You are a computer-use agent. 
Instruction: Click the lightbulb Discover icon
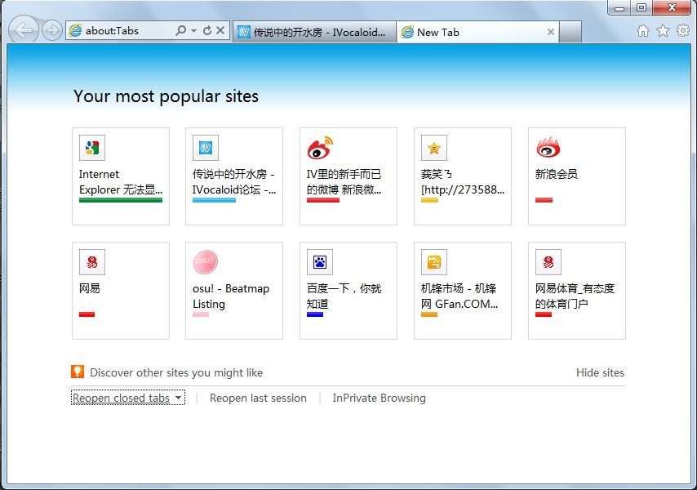point(78,372)
